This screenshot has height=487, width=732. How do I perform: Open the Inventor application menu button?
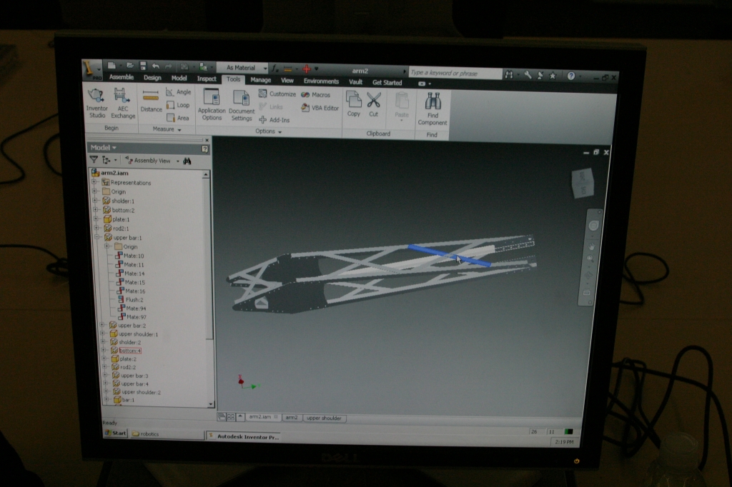click(91, 70)
